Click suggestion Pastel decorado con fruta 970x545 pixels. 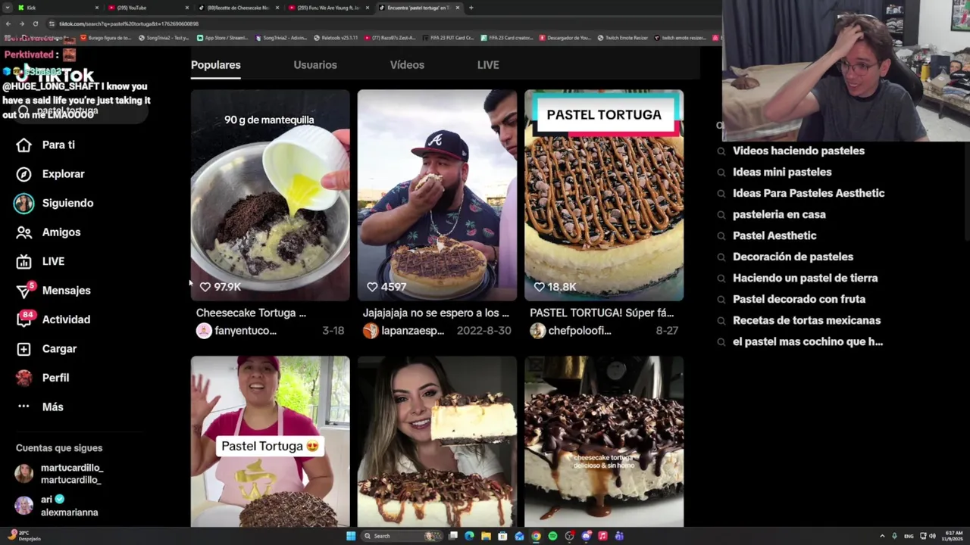click(x=799, y=299)
